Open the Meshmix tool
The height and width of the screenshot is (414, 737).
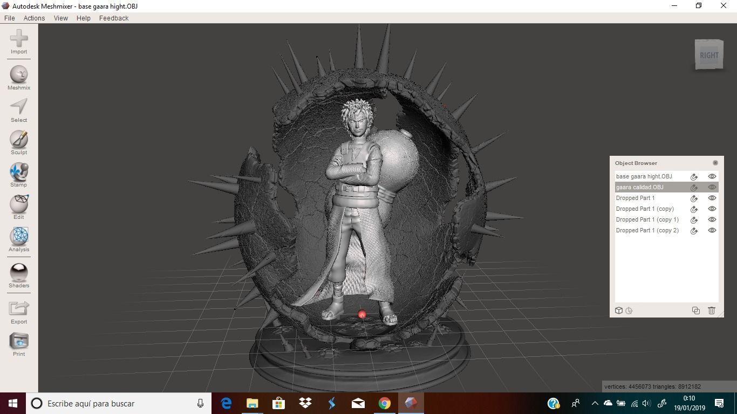pyautogui.click(x=19, y=78)
